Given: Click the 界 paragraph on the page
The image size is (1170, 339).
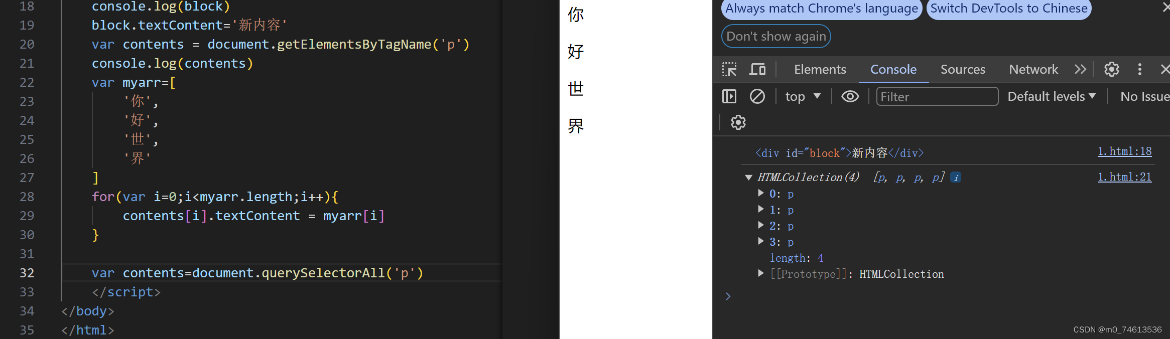Looking at the screenshot, I should pos(576,126).
